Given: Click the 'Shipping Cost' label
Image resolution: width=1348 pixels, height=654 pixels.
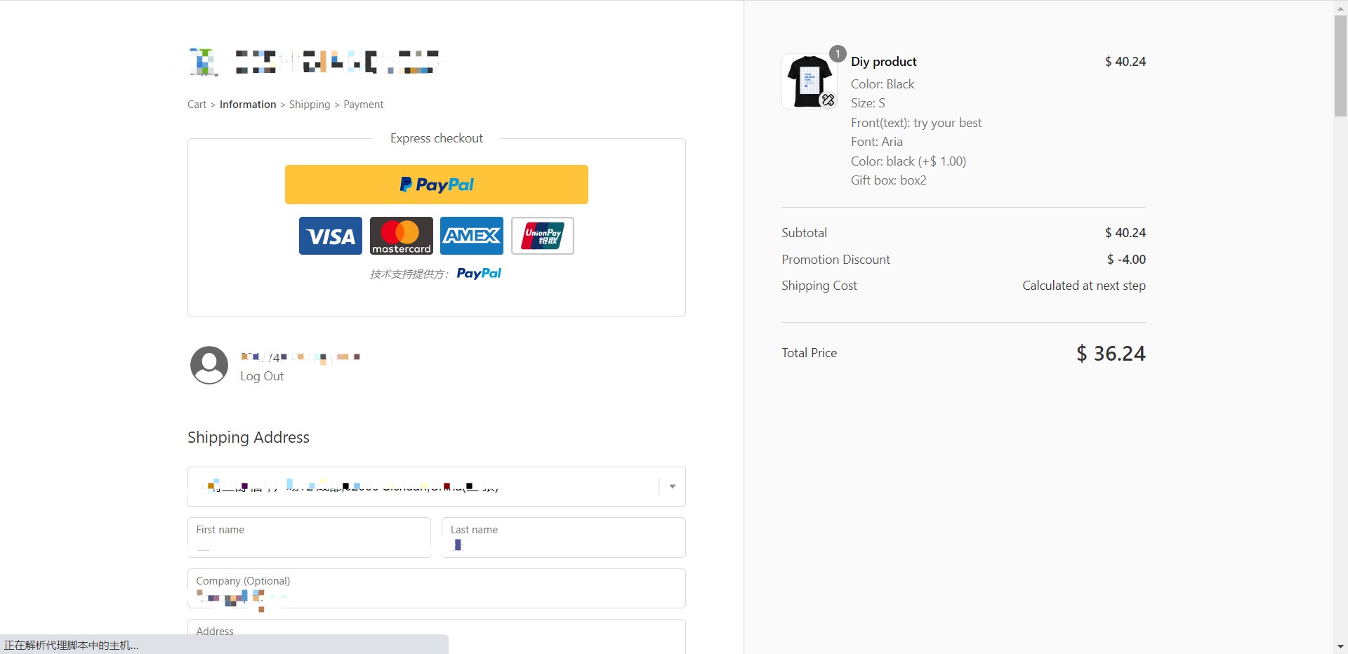Looking at the screenshot, I should [x=819, y=286].
